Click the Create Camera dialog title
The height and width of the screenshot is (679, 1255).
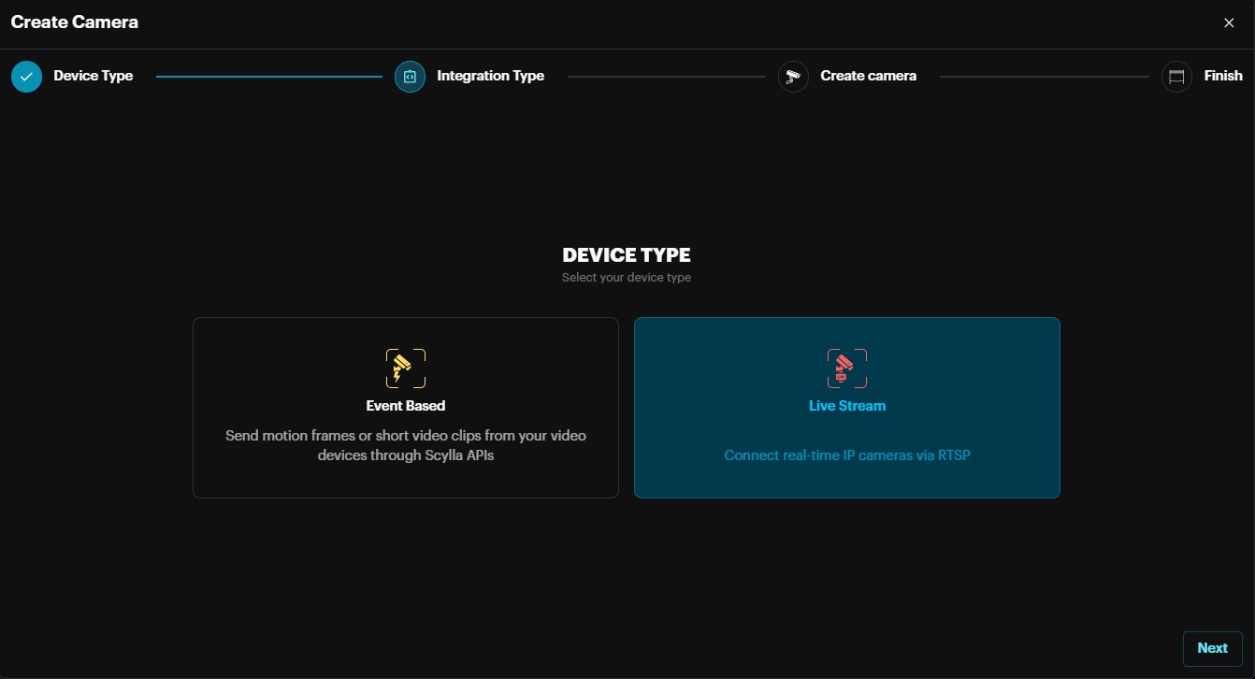point(75,22)
